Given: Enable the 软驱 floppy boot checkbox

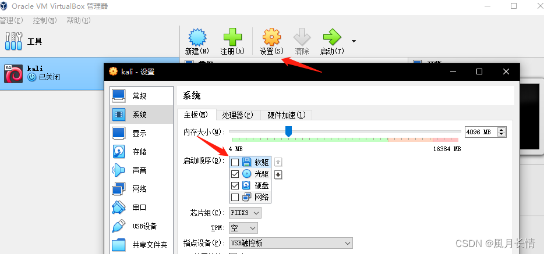Looking at the screenshot, I should [x=235, y=162].
